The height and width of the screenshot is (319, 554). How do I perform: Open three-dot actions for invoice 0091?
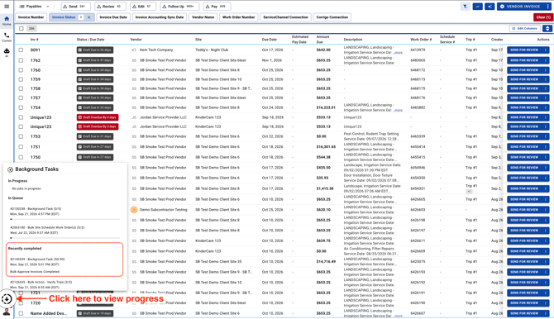point(546,50)
